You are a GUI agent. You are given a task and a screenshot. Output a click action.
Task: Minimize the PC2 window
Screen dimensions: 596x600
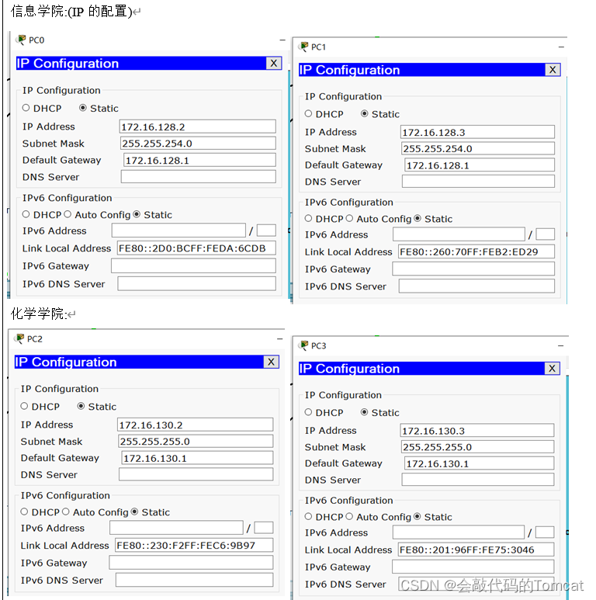point(280,338)
